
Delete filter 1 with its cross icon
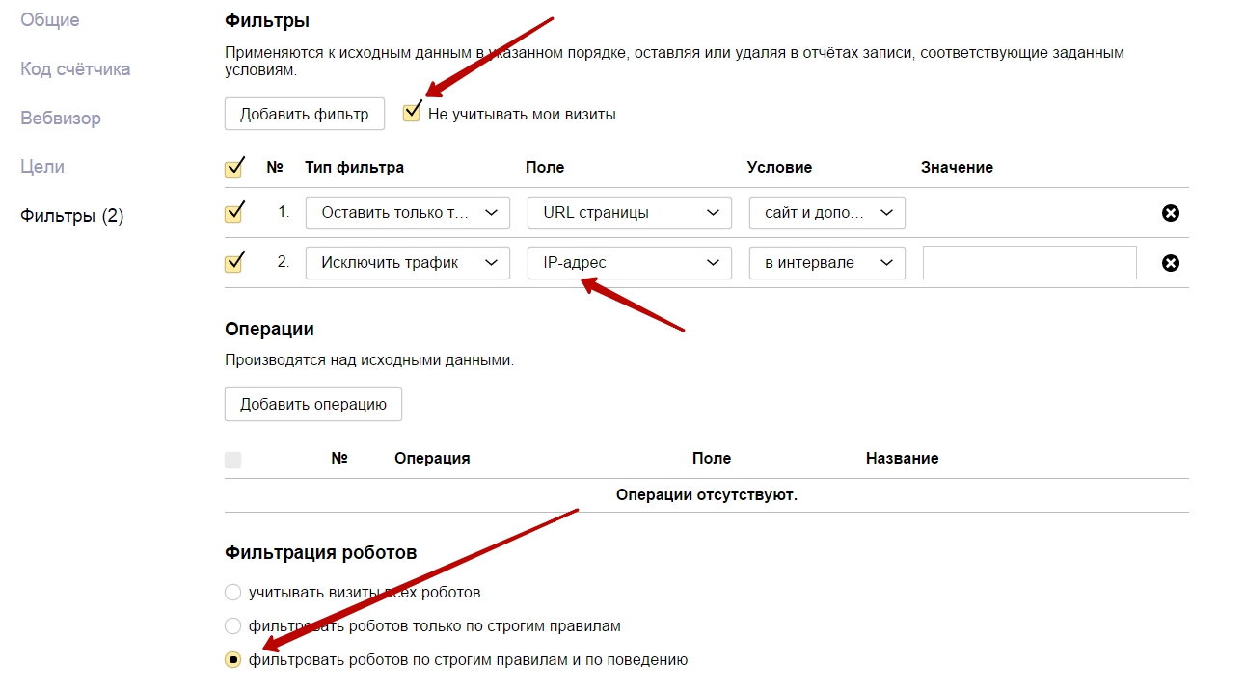point(1171,213)
